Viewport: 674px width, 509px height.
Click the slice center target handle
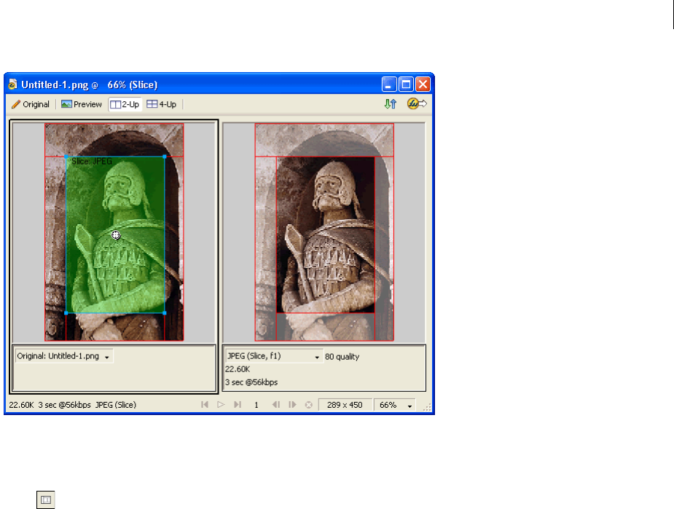[116, 235]
